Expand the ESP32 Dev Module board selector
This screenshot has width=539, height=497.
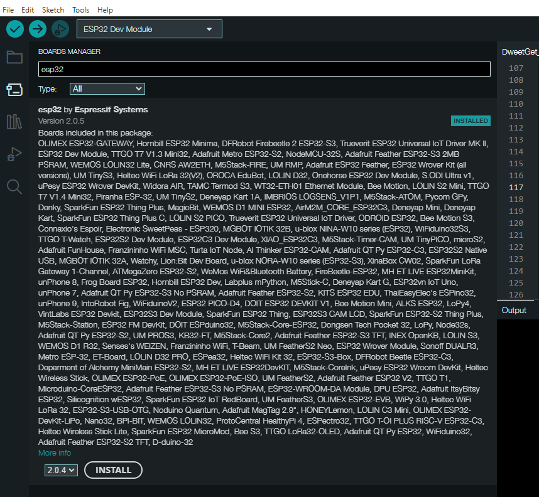point(149,29)
